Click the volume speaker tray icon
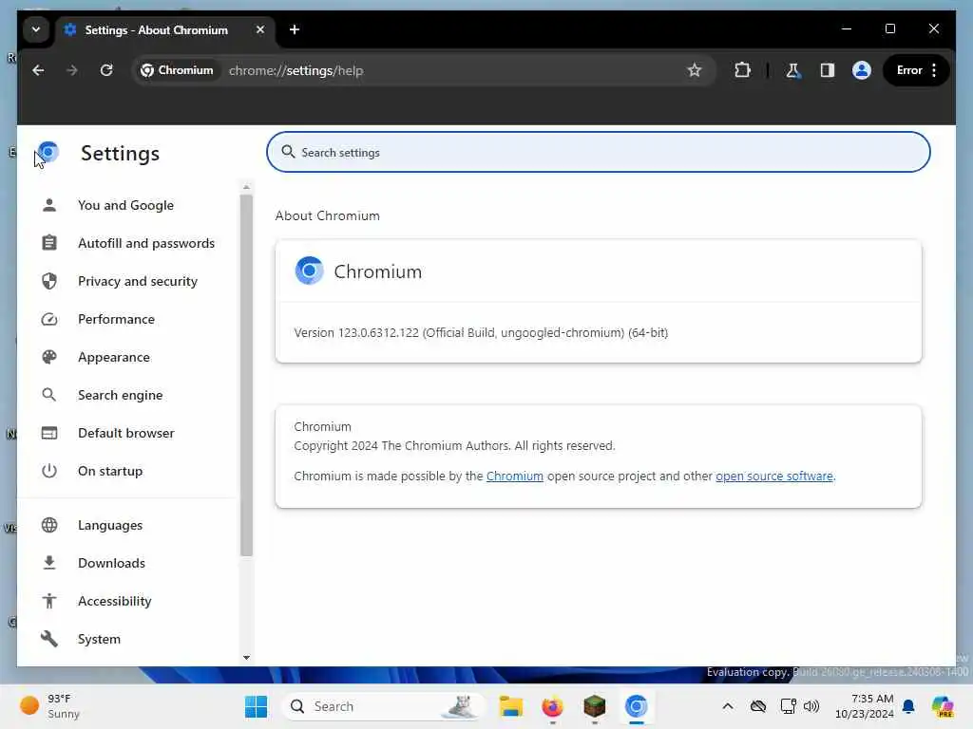Image resolution: width=973 pixels, height=729 pixels. (x=811, y=706)
